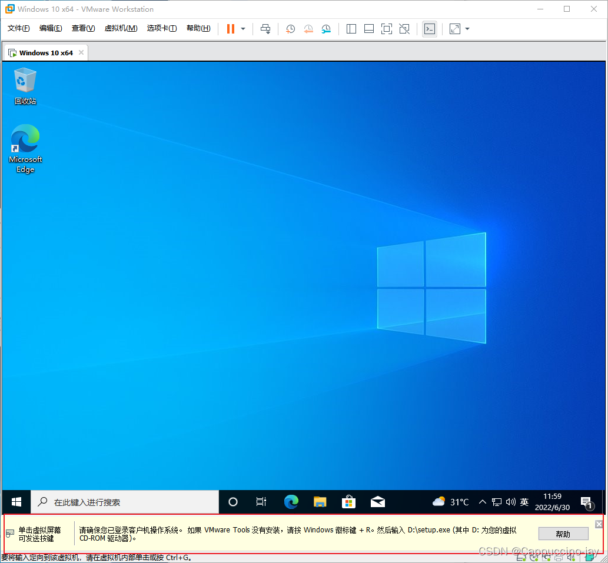Open the 查看(V) menu
This screenshot has width=608, height=563.
(x=84, y=28)
